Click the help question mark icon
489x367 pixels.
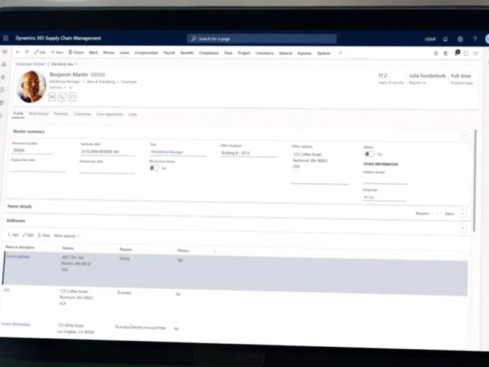click(x=475, y=39)
